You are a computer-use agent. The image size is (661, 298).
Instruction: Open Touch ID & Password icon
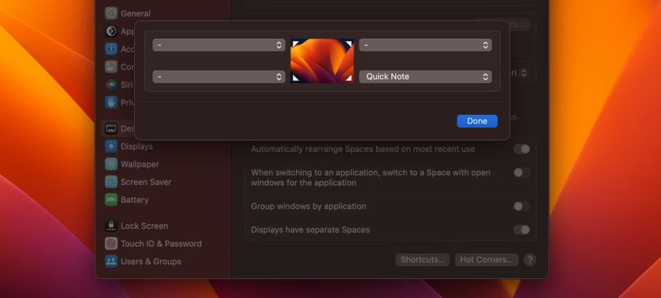click(111, 244)
